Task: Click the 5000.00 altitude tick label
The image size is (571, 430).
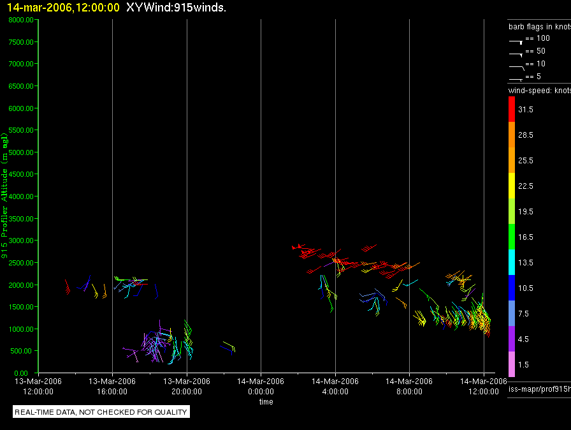Action: tap(21, 152)
